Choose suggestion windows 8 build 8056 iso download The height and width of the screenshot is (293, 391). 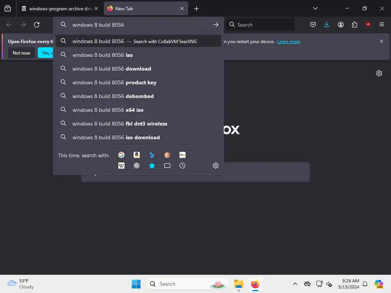pyautogui.click(x=138, y=137)
